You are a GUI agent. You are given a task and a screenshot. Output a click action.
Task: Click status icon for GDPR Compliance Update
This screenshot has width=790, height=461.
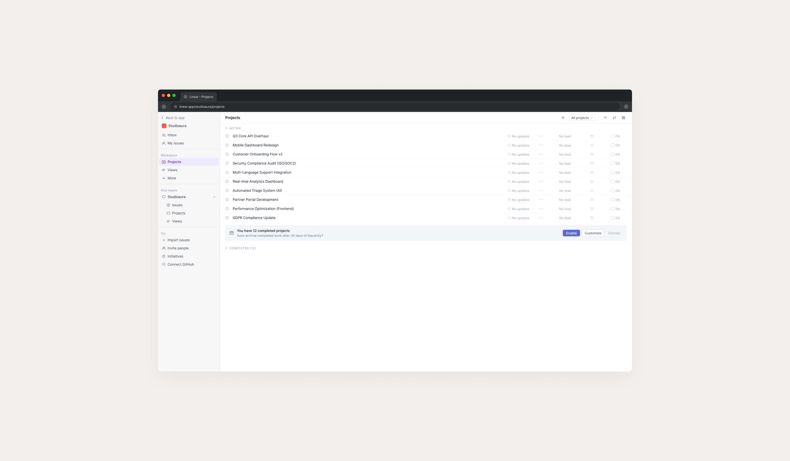pyautogui.click(x=227, y=218)
